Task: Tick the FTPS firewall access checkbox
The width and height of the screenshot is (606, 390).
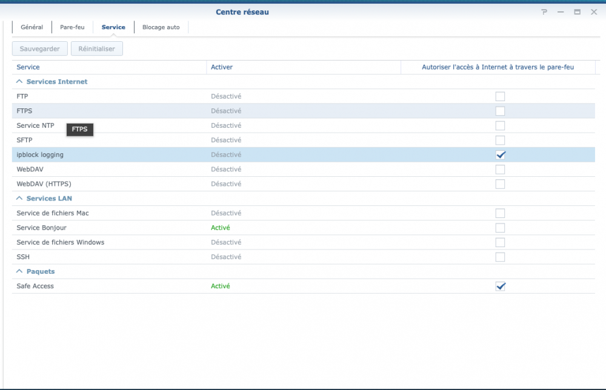Action: tap(500, 111)
